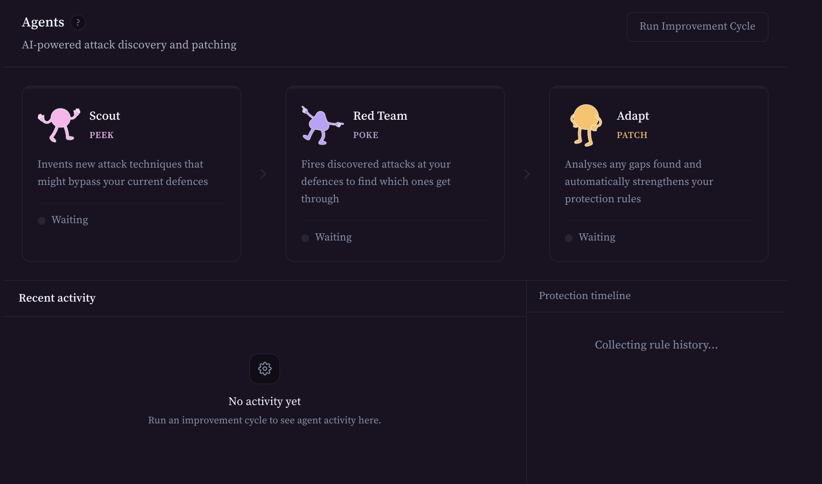Image resolution: width=822 pixels, height=484 pixels.
Task: Click the PEEK label under Scout
Action: click(101, 135)
